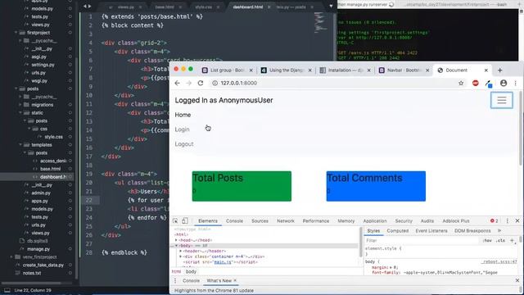Open style.css in sidebar tree
Viewport: 524px width, 295px height.
coord(53,137)
